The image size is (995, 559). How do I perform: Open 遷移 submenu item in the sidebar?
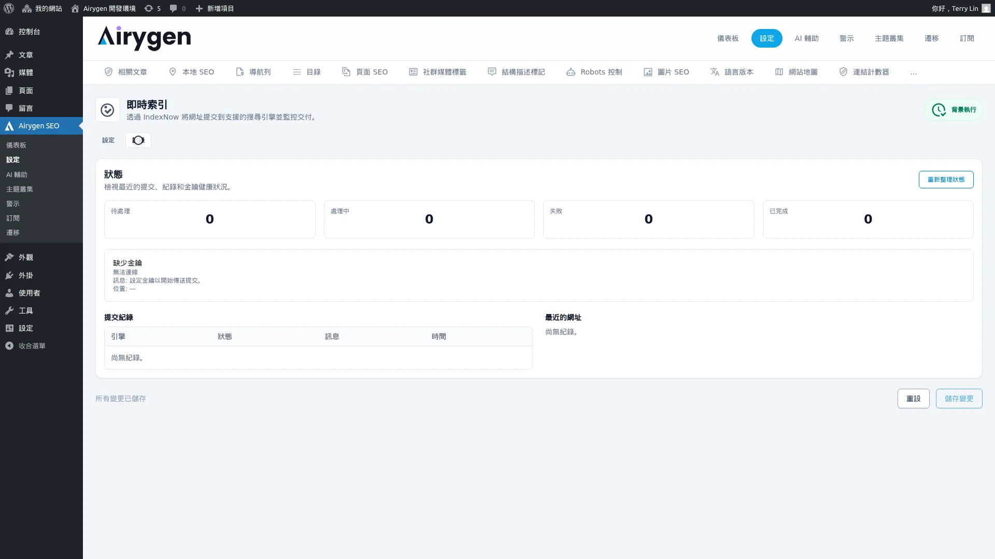(13, 232)
